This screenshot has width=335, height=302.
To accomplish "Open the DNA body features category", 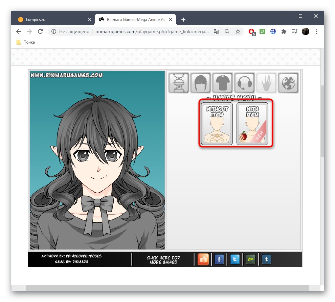I will click(179, 83).
